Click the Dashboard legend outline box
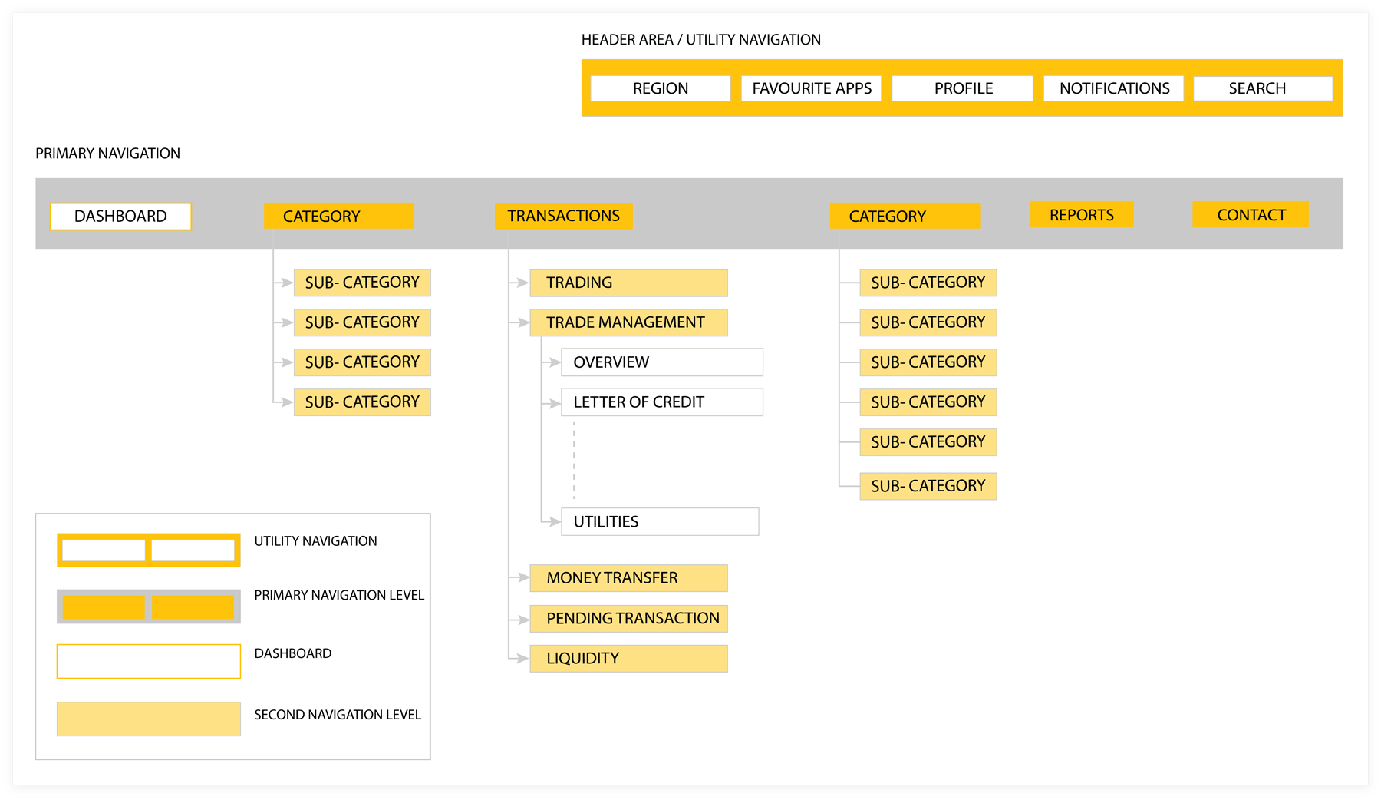The image size is (1381, 800). (149, 661)
